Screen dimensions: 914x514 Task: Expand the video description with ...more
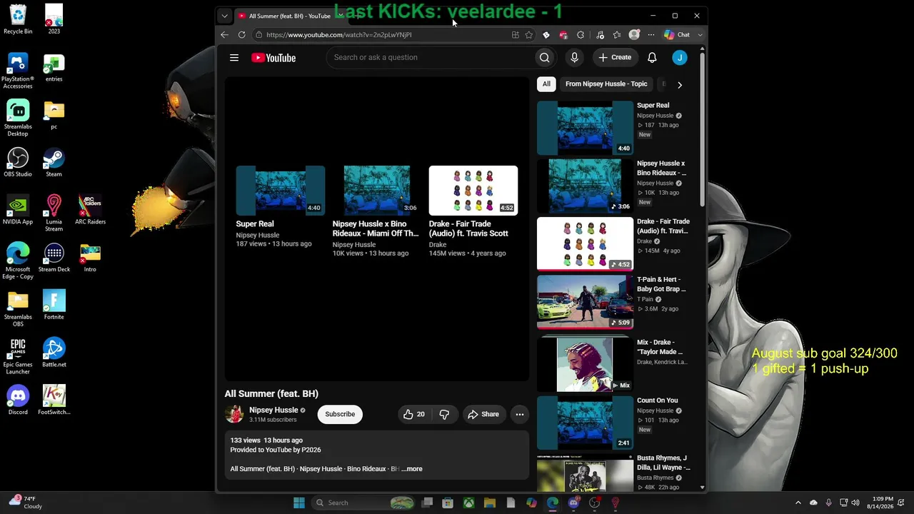[x=412, y=469]
